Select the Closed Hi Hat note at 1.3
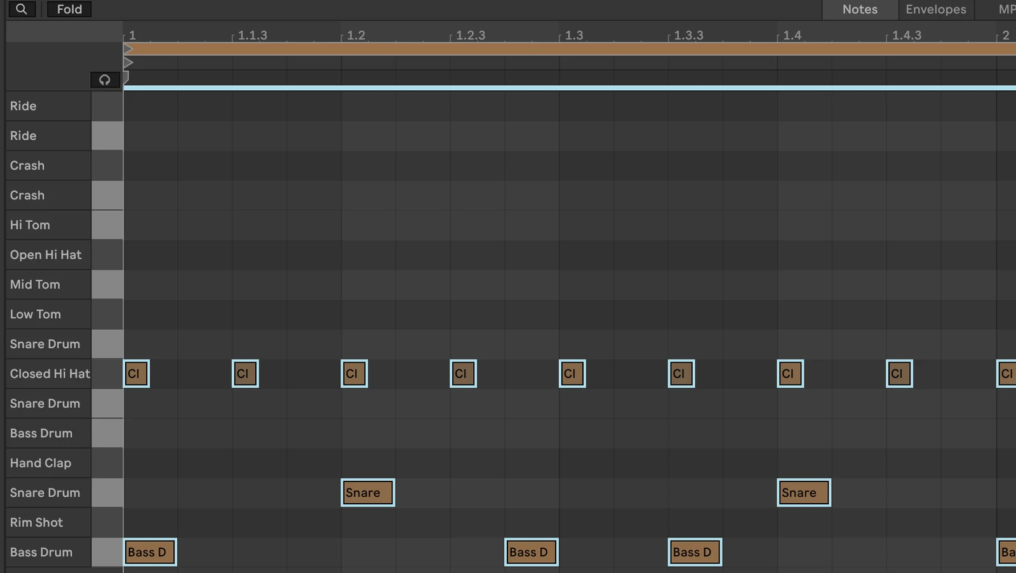 click(x=573, y=374)
